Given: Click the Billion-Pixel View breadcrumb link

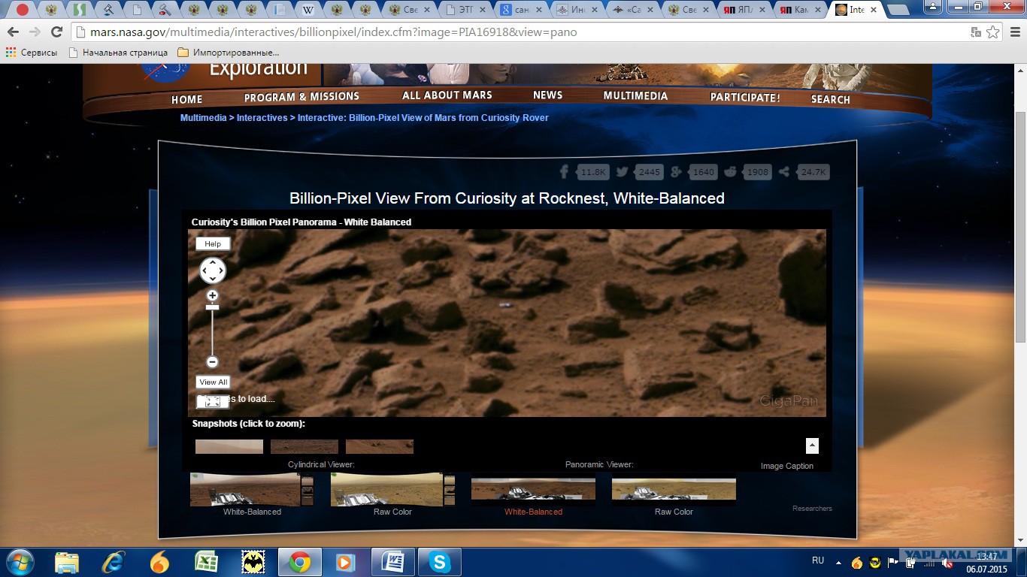Looking at the screenshot, I should pos(423,118).
